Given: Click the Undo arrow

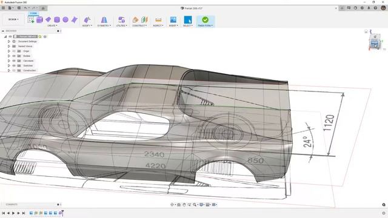Looking at the screenshot, I should coord(26,8).
